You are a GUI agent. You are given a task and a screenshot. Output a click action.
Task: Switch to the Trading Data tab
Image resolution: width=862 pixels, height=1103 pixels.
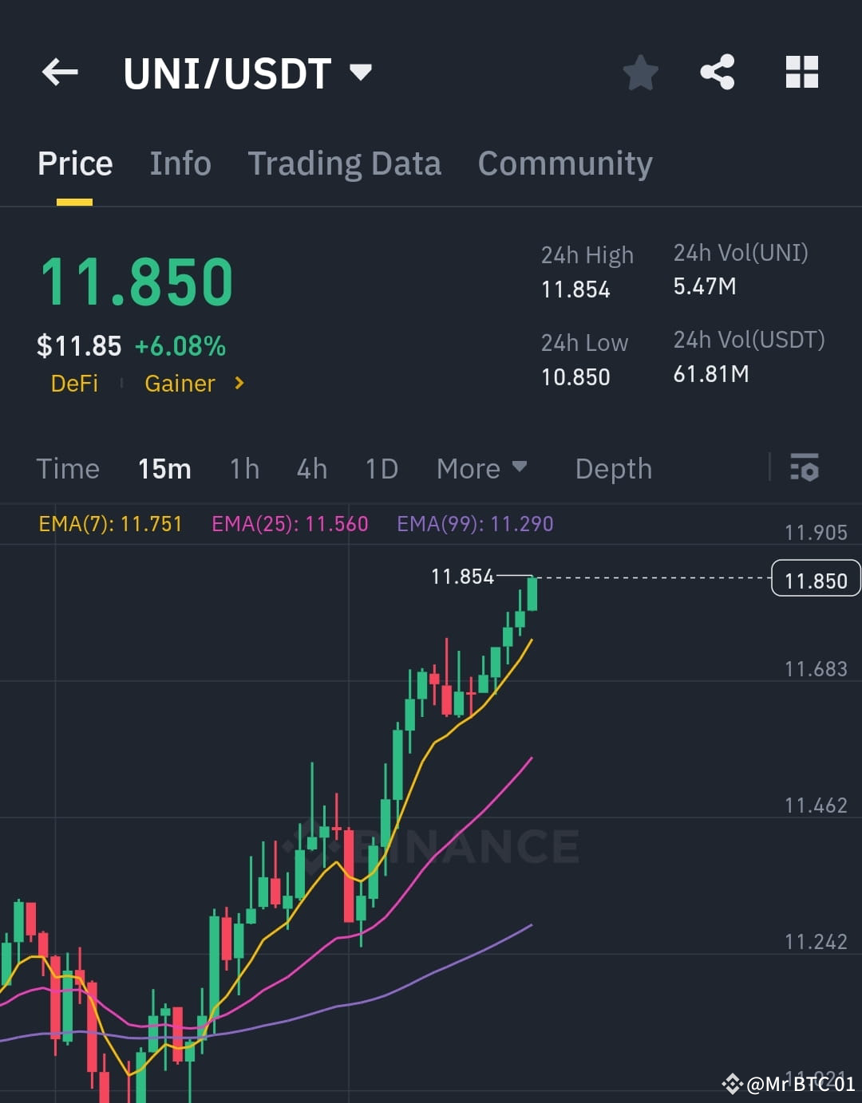coord(345,163)
